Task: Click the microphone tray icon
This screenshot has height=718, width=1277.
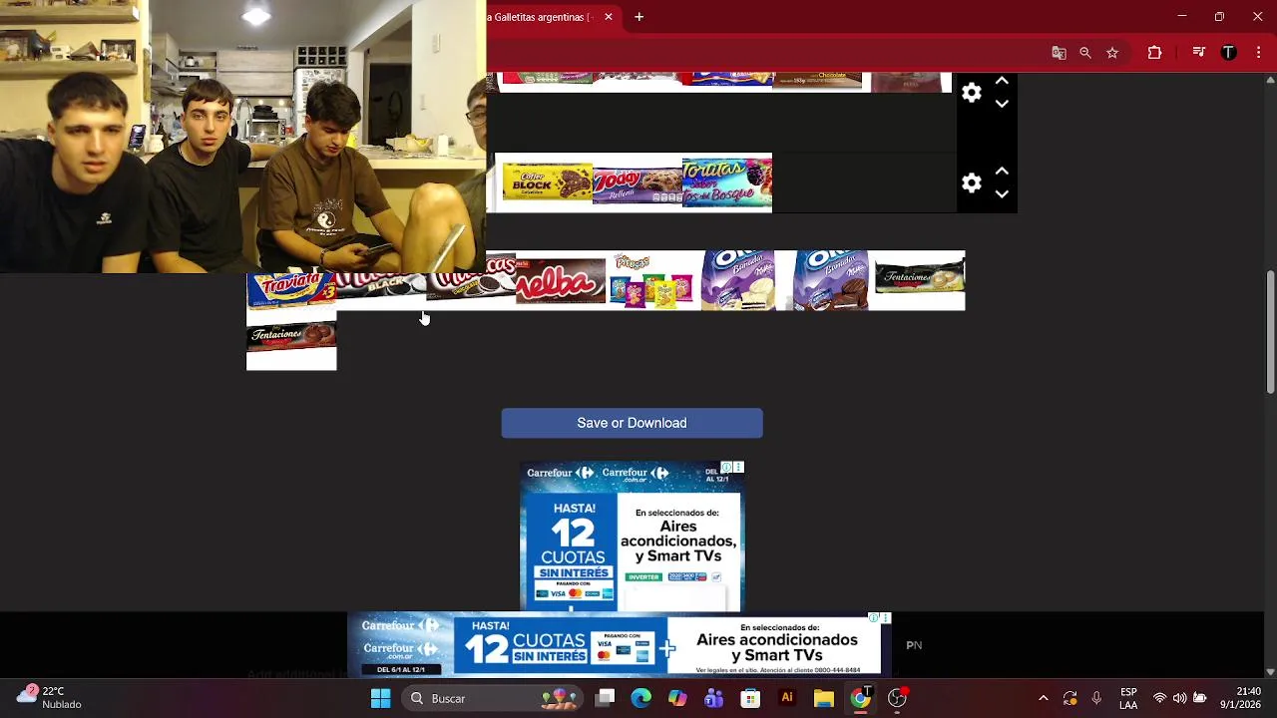Action: coord(1096,699)
